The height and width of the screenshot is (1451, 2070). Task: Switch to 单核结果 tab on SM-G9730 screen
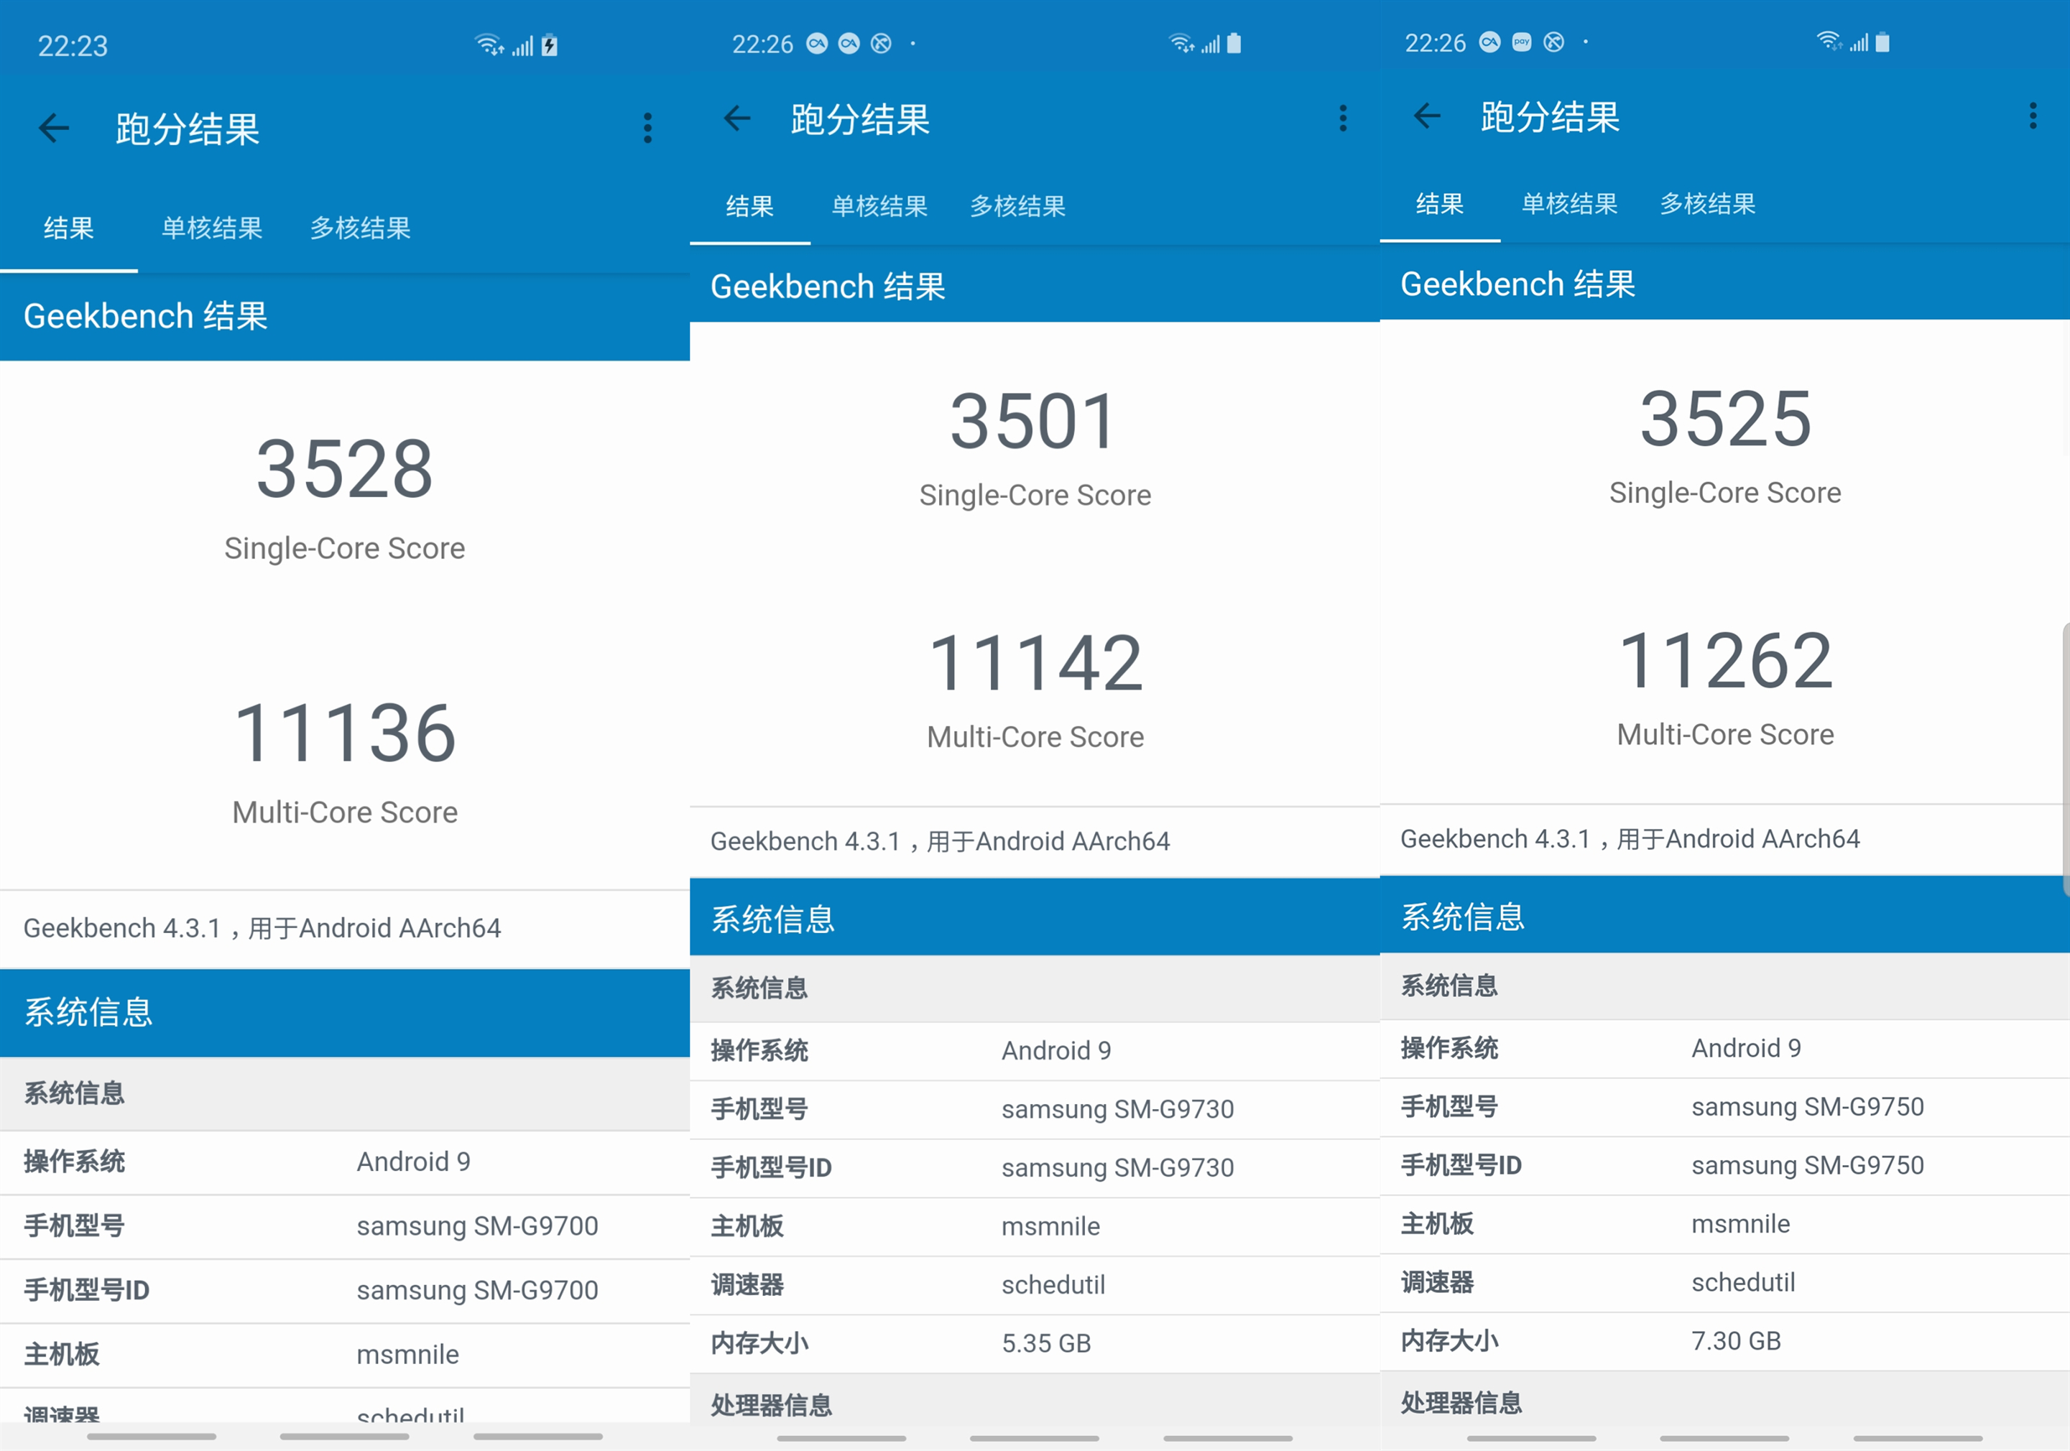pyautogui.click(x=880, y=206)
